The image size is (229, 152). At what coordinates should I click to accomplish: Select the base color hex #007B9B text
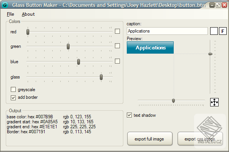coord(30,117)
